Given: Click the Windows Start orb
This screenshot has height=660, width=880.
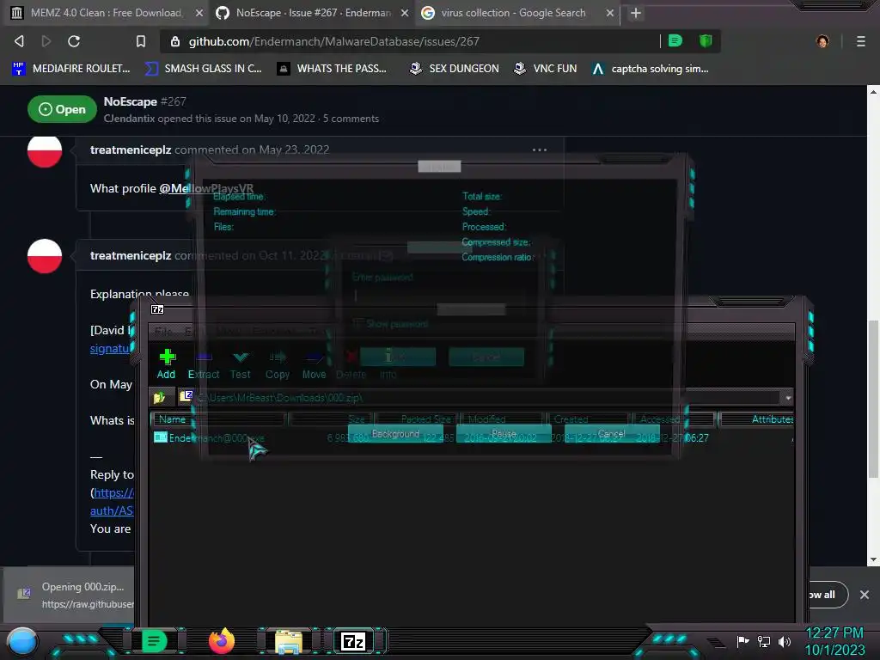Looking at the screenshot, I should point(22,641).
